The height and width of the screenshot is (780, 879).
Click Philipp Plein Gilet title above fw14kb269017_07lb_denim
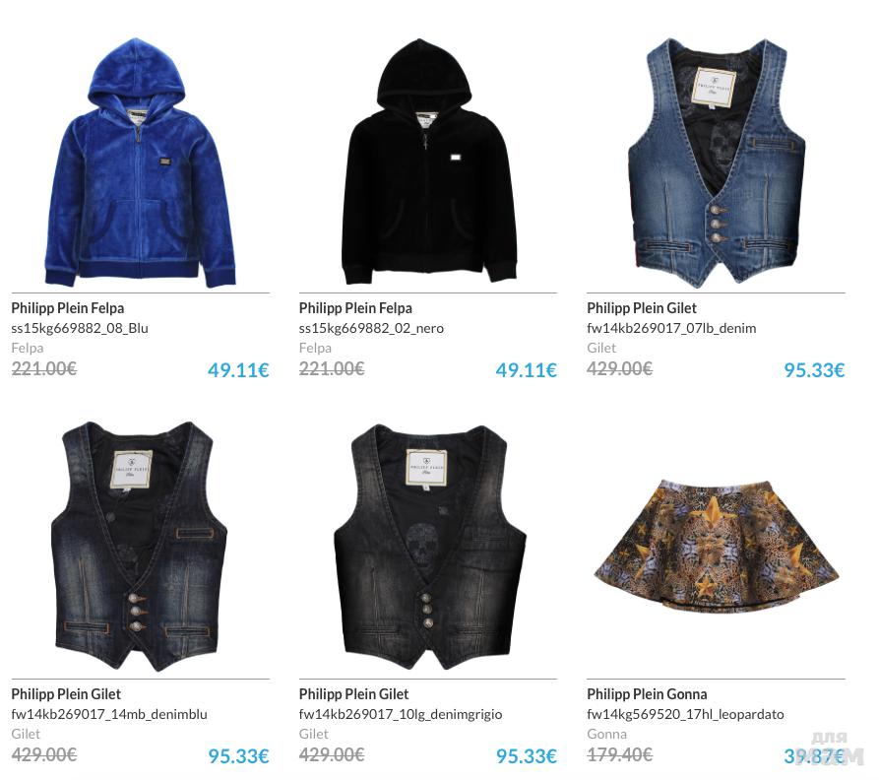(642, 308)
